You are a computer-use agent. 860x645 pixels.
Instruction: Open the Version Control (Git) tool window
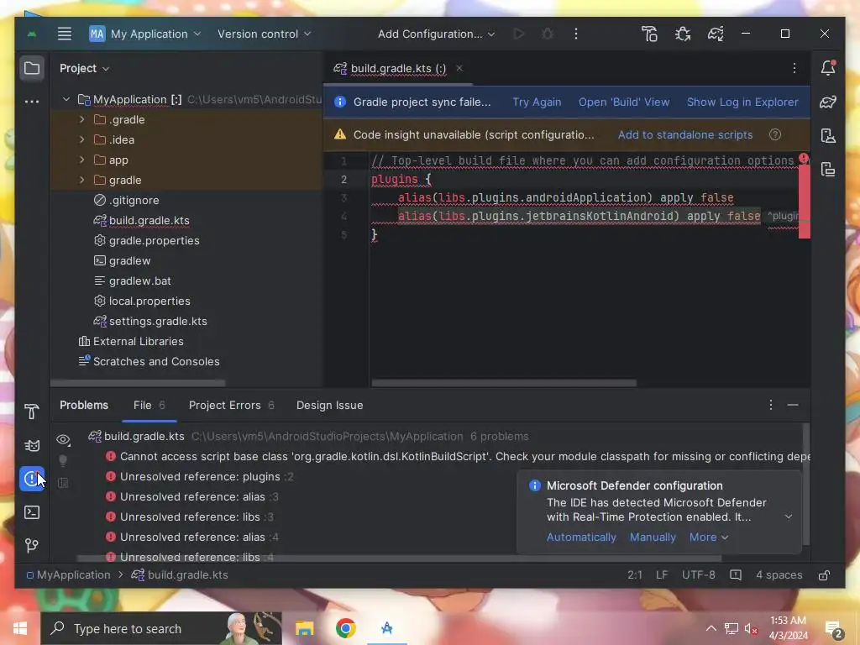[32, 545]
